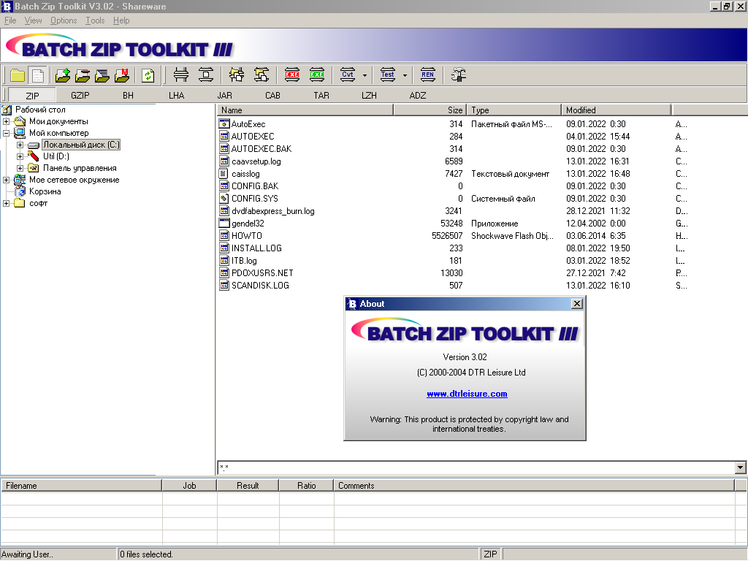This screenshot has height=561, width=748.
Task: Click the REN rename toolbar icon
Action: [427, 75]
